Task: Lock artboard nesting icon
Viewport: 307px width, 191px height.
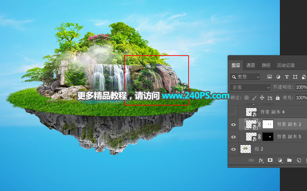Action: [x=270, y=98]
